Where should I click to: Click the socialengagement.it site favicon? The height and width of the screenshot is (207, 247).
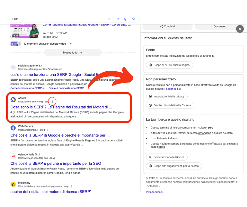click(13, 67)
